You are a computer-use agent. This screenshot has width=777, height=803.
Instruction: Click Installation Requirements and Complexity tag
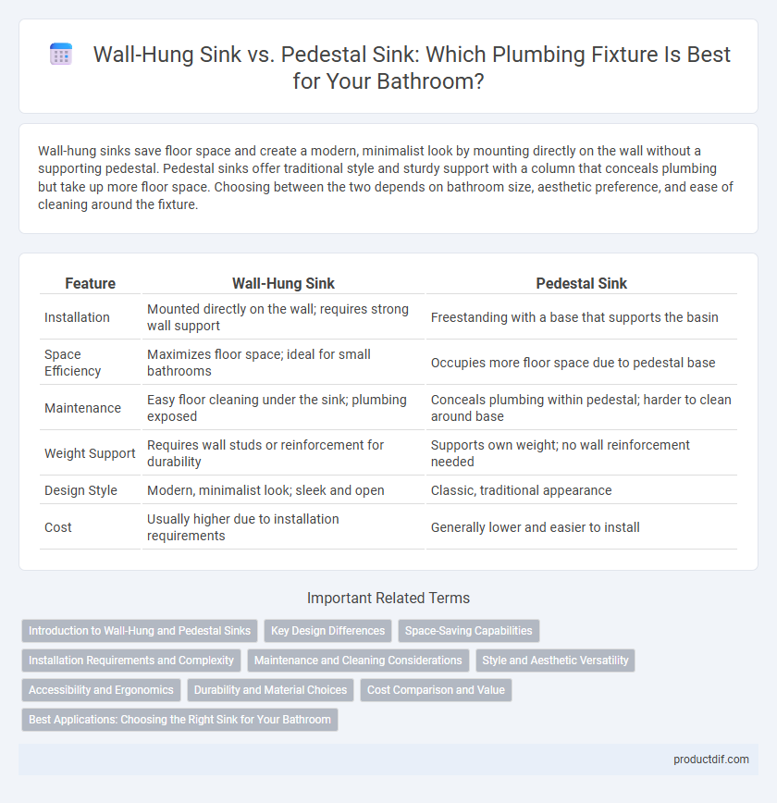[x=131, y=661]
